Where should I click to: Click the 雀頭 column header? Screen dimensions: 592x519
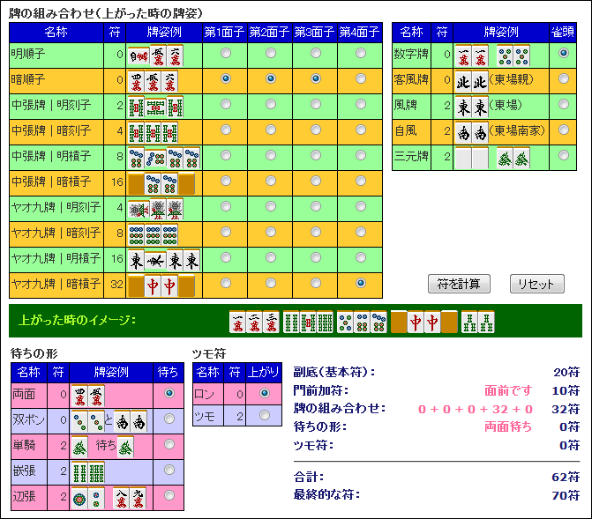pos(563,33)
